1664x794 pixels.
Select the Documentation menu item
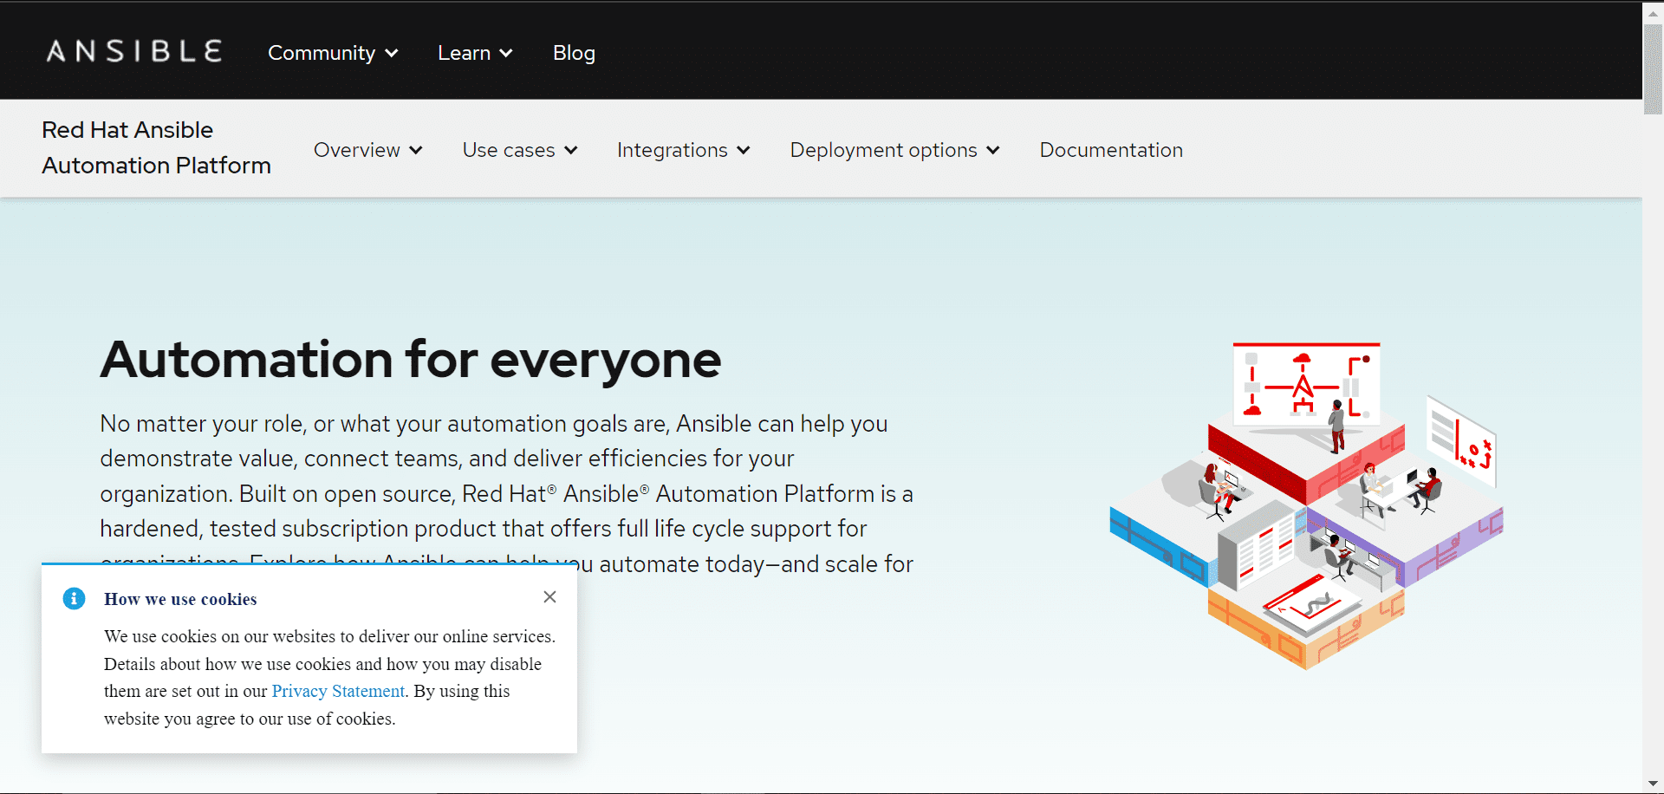pyautogui.click(x=1111, y=150)
